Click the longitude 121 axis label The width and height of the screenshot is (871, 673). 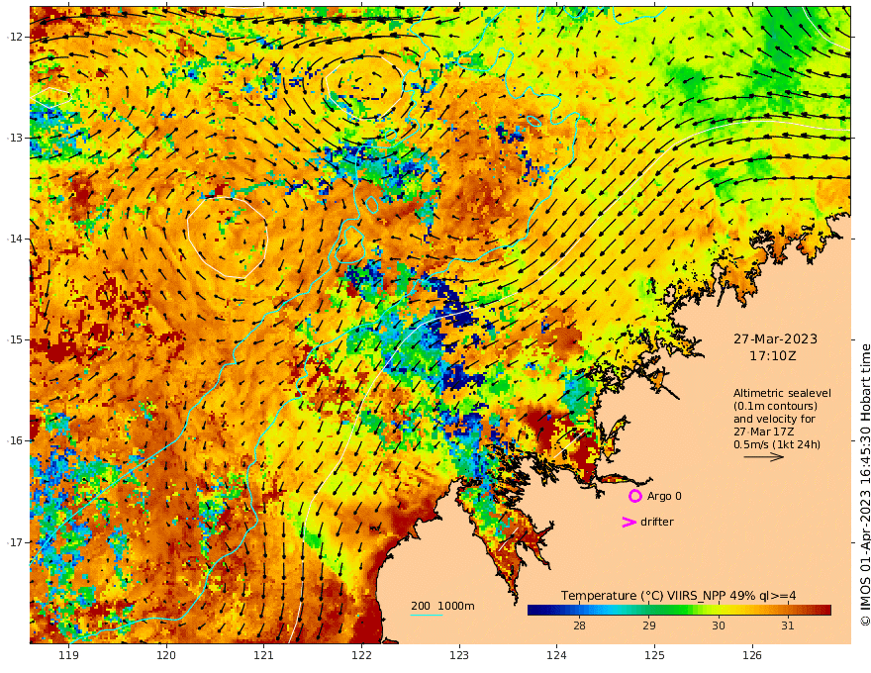[264, 655]
